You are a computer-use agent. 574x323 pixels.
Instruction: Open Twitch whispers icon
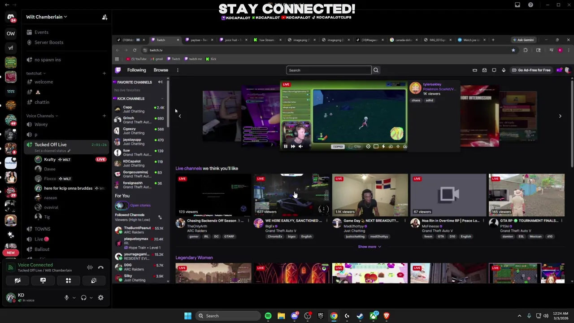point(494,70)
